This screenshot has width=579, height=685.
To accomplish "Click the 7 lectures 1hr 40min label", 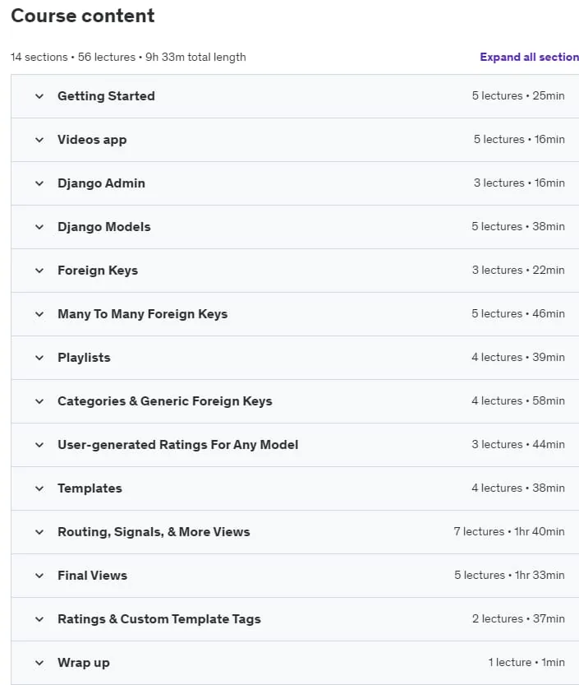I will (x=509, y=532).
